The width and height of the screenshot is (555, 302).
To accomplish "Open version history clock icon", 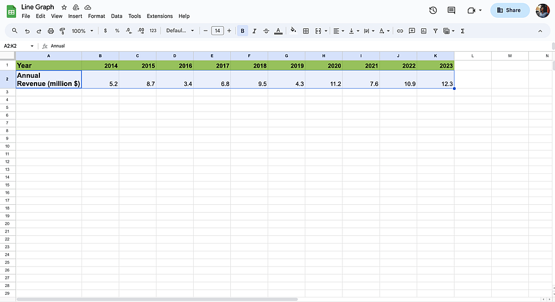I will pos(433,10).
